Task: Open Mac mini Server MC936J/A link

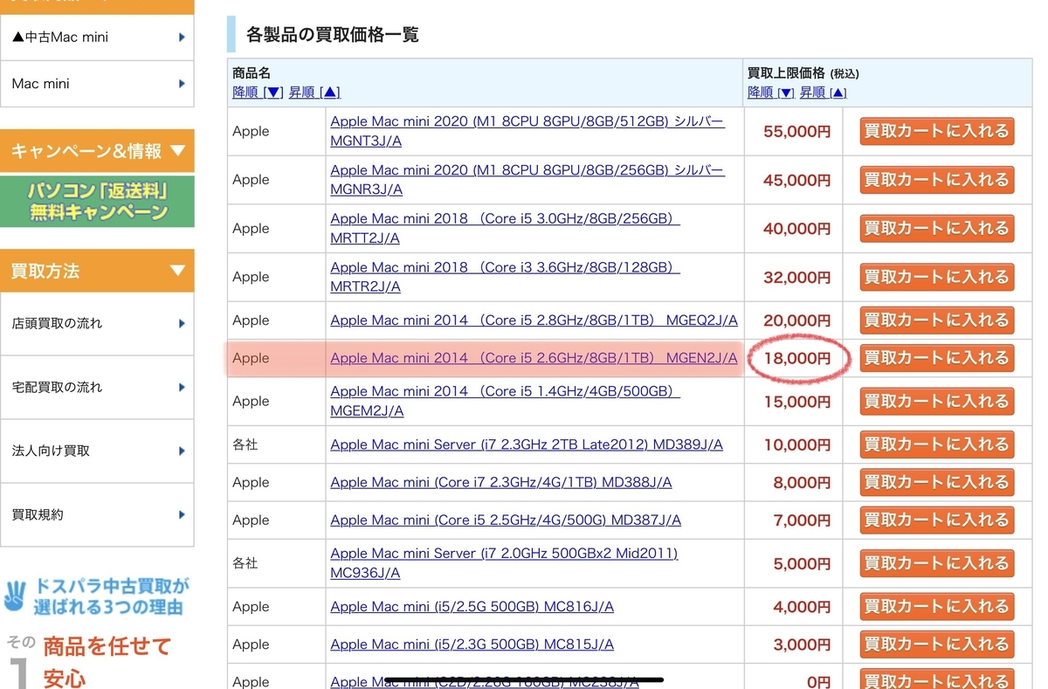Action: [x=504, y=563]
